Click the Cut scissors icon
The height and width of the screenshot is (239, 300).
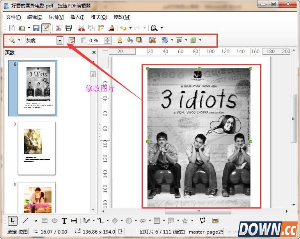coord(81,28)
